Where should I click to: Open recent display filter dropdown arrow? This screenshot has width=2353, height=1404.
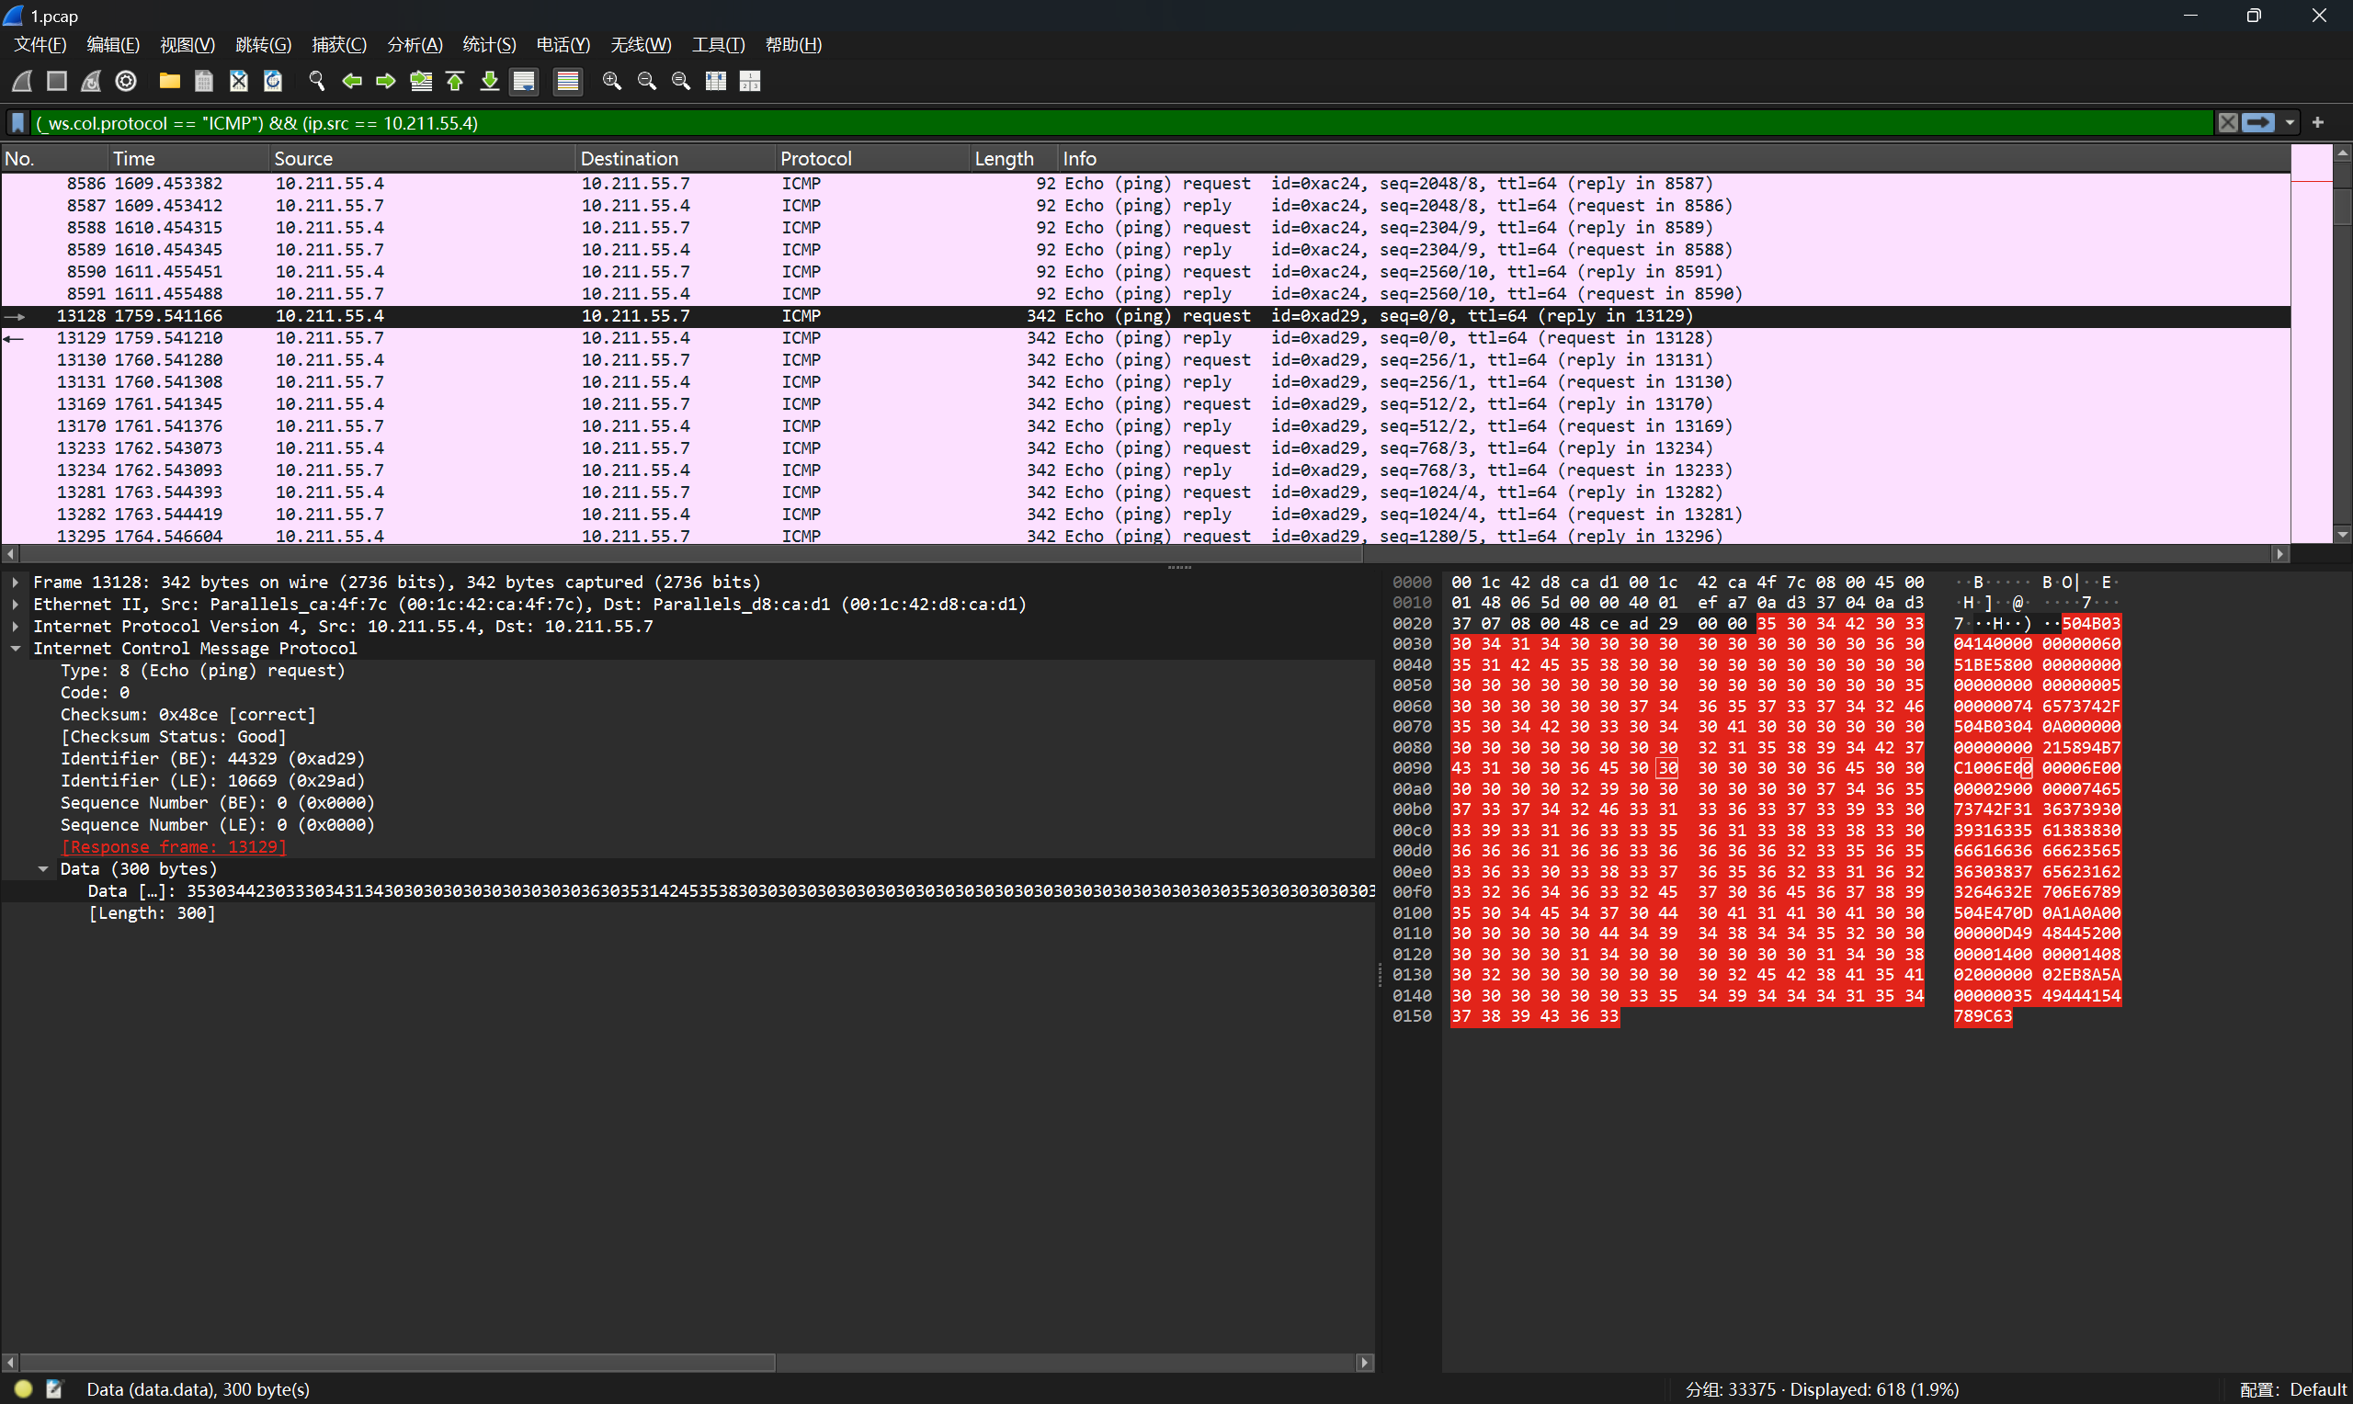tap(2290, 123)
